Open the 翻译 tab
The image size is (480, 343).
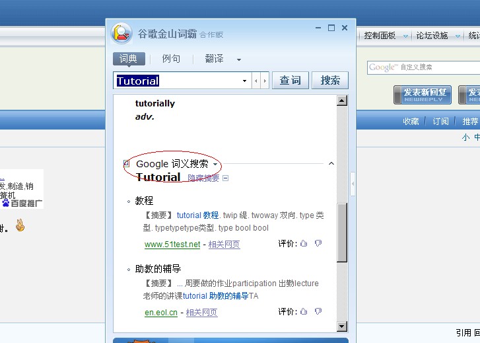click(215, 59)
